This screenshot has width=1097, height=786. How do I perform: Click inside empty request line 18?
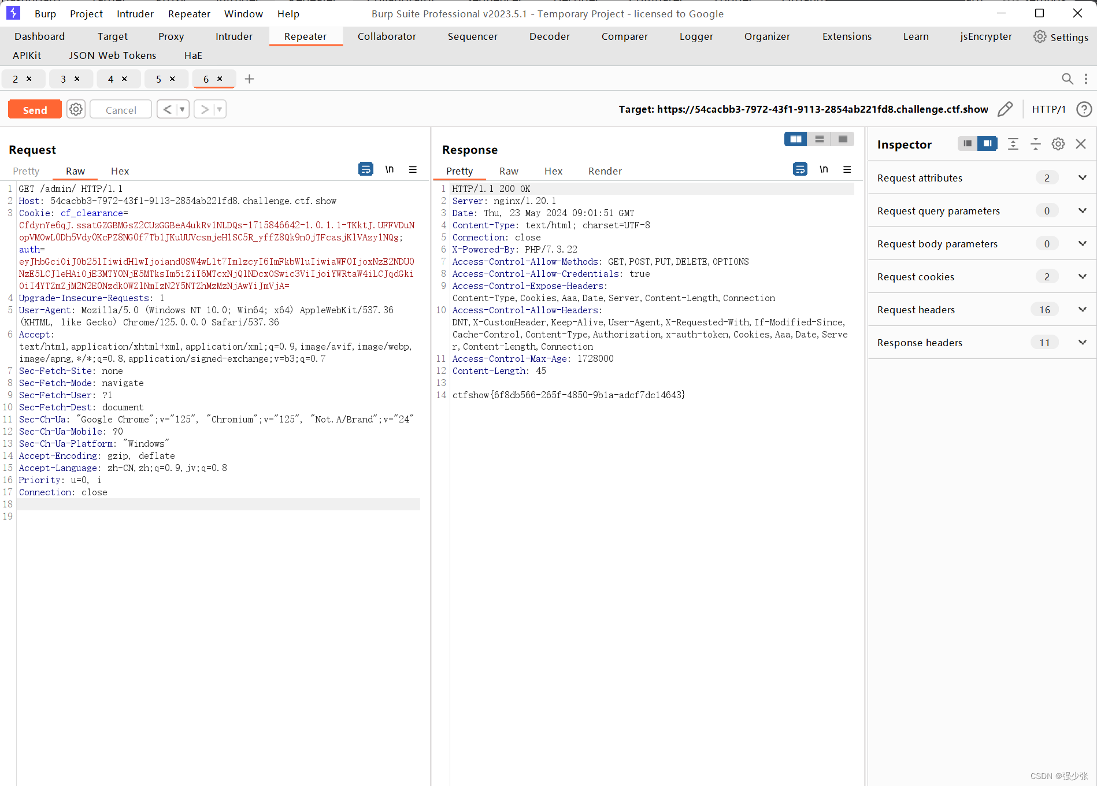(218, 505)
